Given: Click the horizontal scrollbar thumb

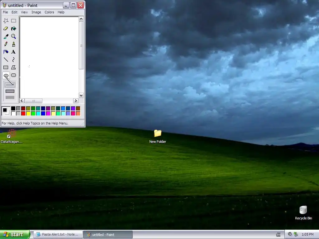Looking at the screenshot, I should [33, 101].
